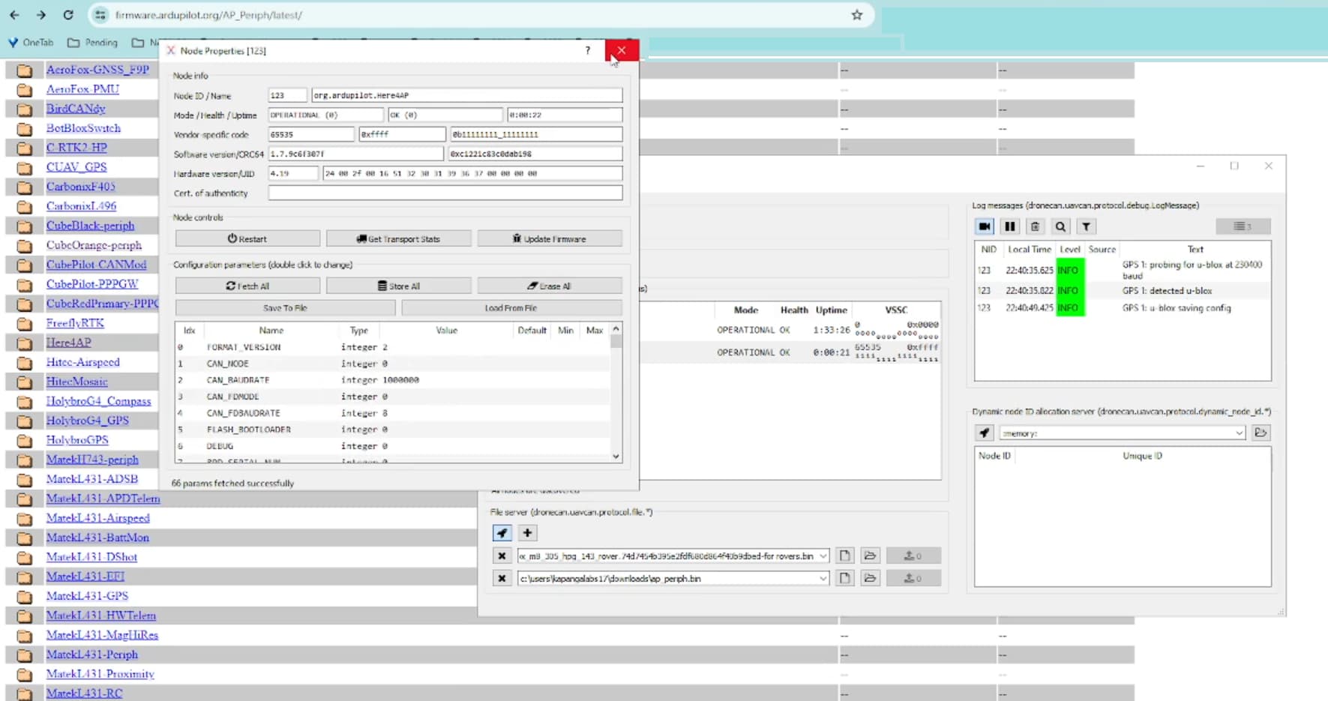Click the Value column header
The height and width of the screenshot is (701, 1328).
(446, 330)
